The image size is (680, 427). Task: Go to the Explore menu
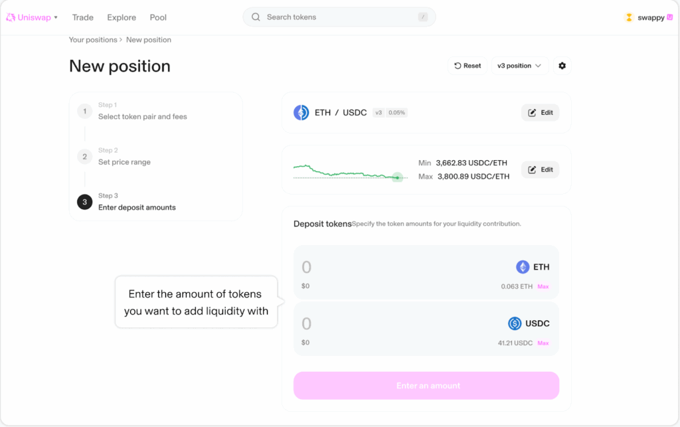122,17
